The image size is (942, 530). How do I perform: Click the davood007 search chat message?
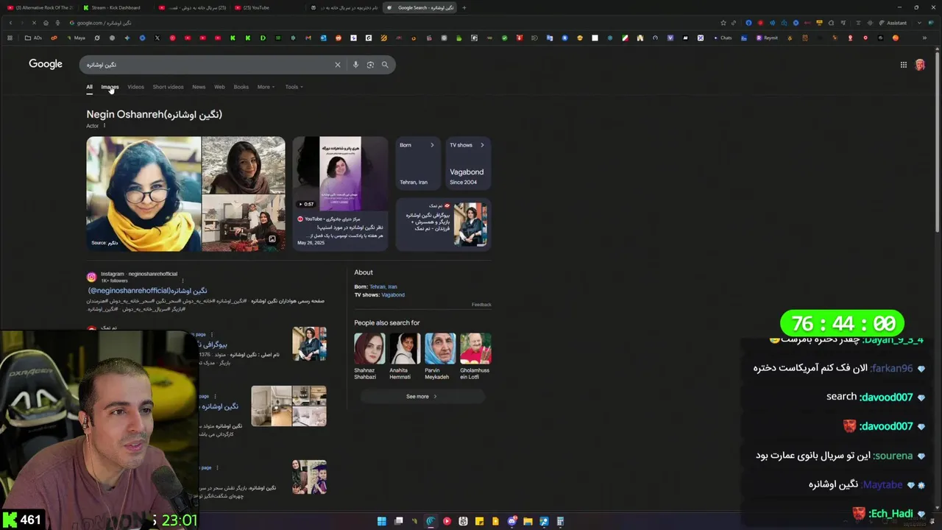(x=869, y=397)
